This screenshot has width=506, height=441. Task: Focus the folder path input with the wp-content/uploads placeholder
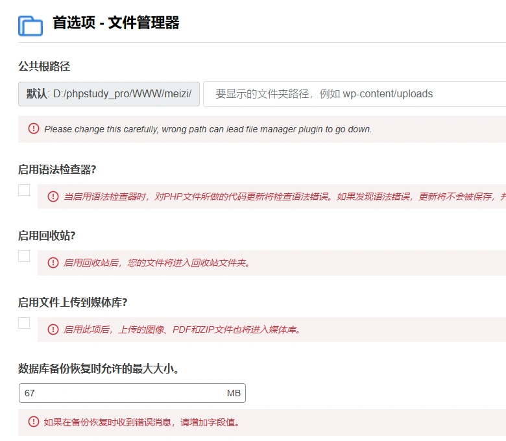354,94
